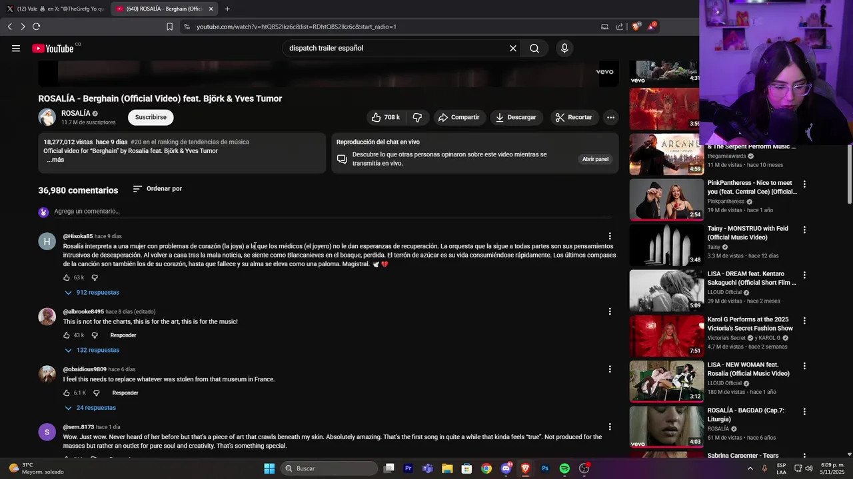Open a new browser tab with plus
853x479 pixels.
(x=227, y=9)
